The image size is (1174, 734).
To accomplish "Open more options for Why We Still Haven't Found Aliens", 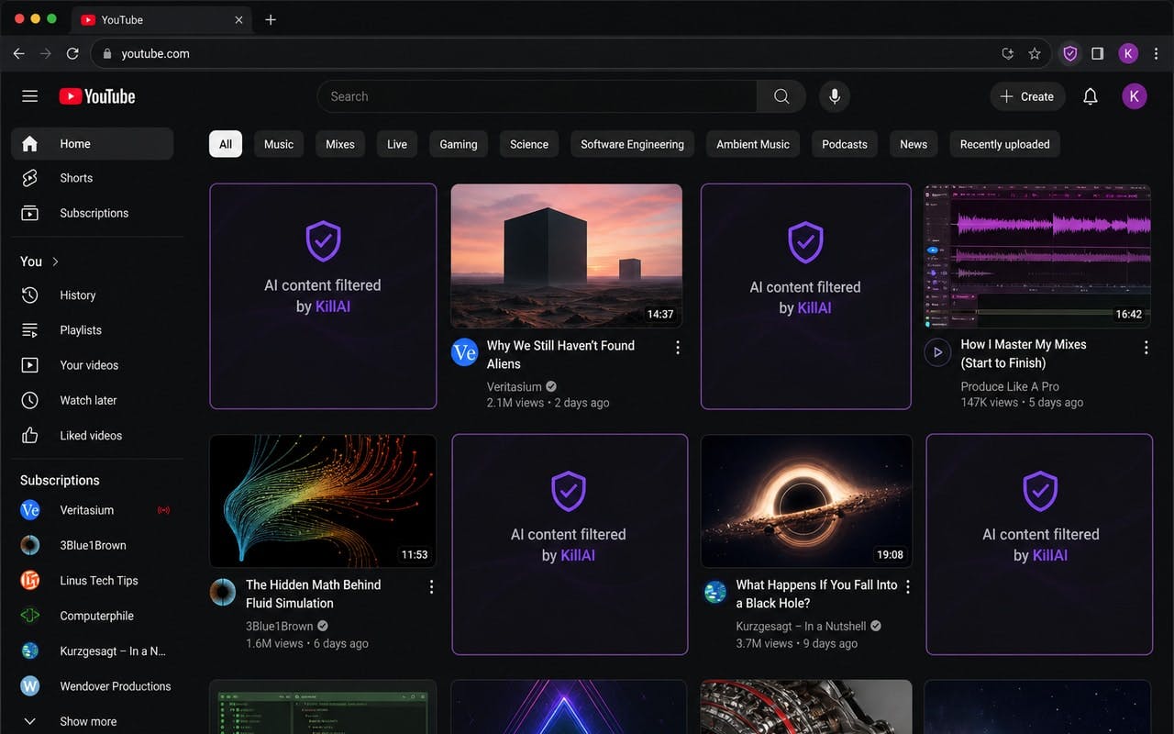I will [x=678, y=347].
